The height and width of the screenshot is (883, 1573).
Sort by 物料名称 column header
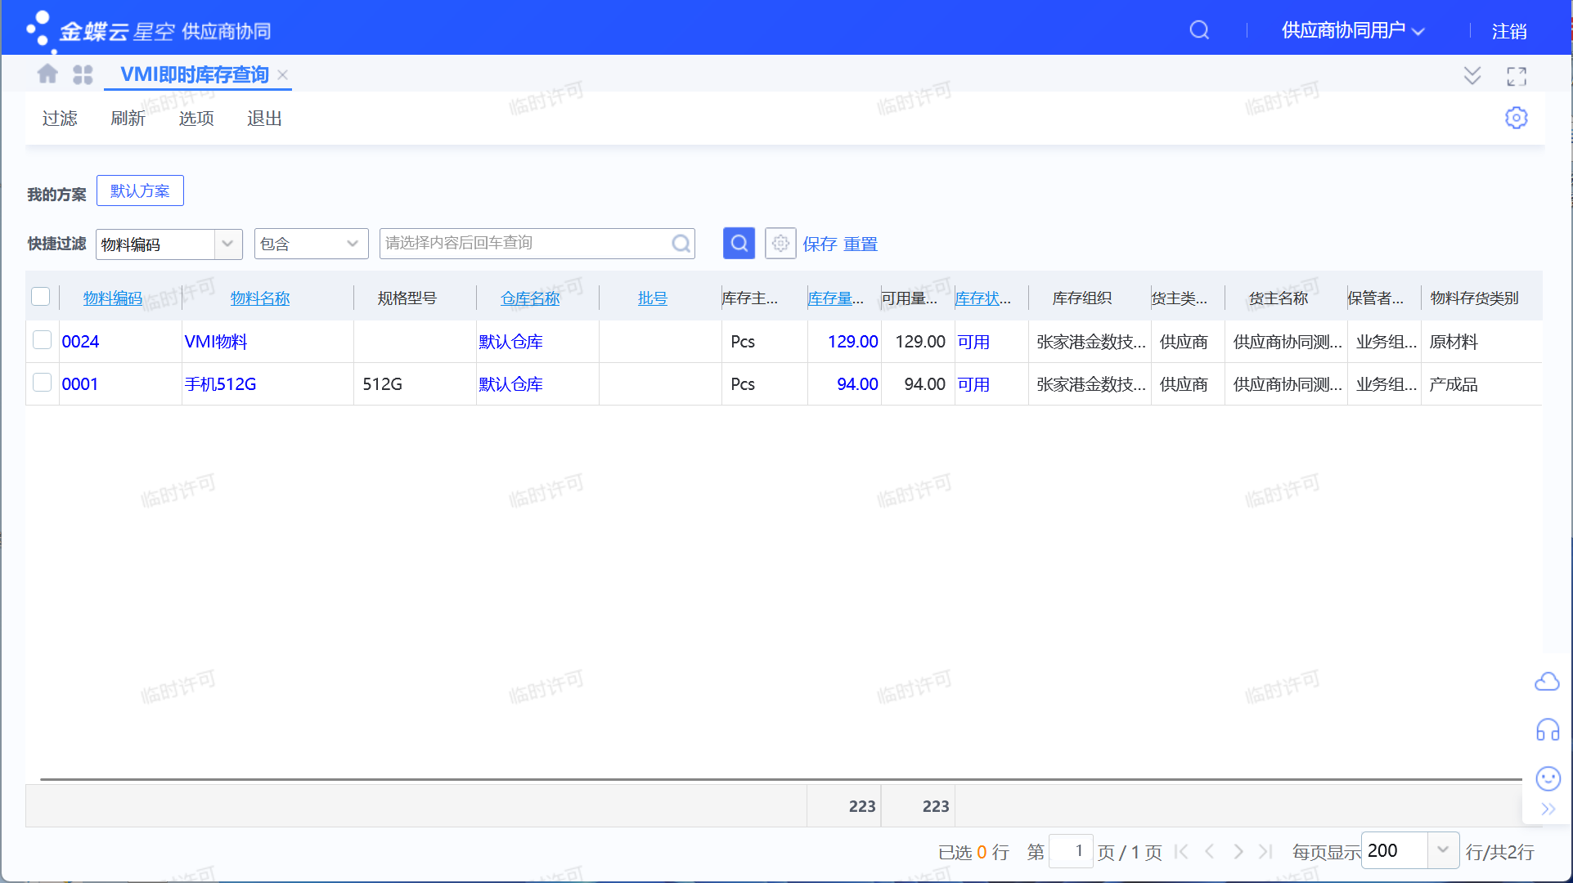tap(260, 298)
